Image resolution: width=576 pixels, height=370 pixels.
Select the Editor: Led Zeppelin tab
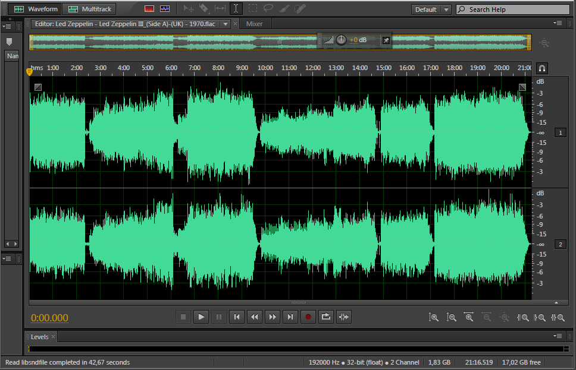click(126, 24)
